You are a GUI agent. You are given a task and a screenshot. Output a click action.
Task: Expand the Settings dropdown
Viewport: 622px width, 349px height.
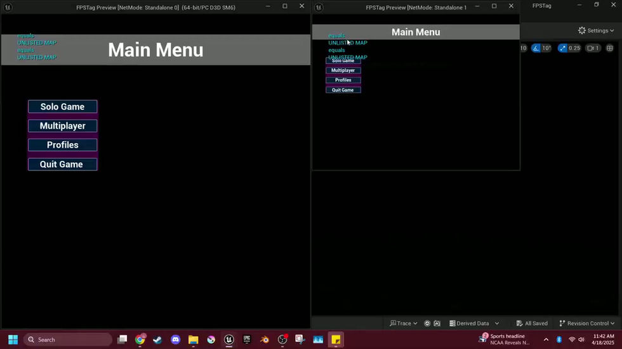tap(596, 30)
